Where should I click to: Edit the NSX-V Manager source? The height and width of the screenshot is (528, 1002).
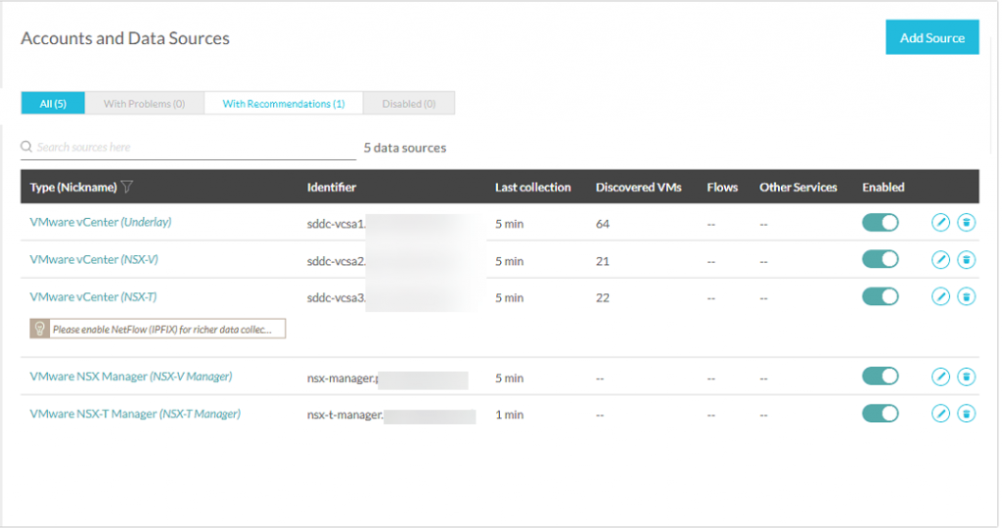point(940,376)
